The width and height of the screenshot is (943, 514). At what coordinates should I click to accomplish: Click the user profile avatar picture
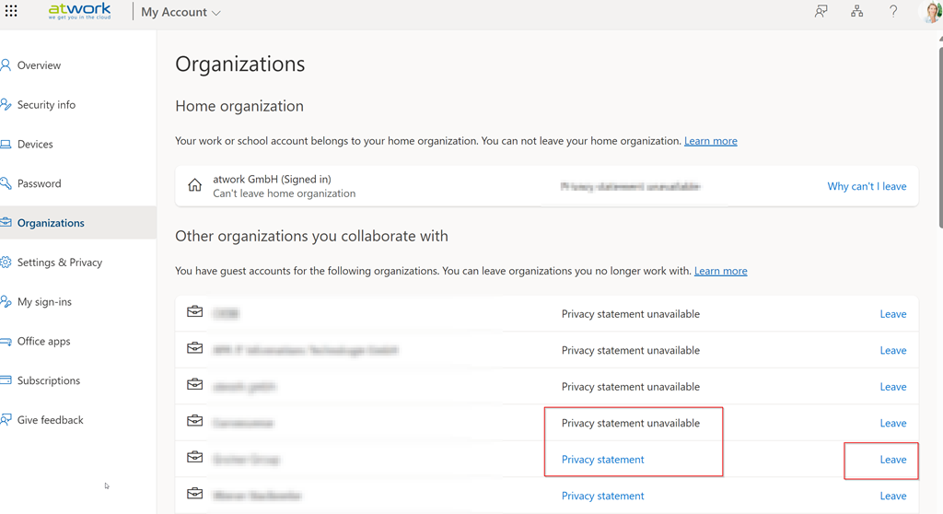[x=932, y=12]
